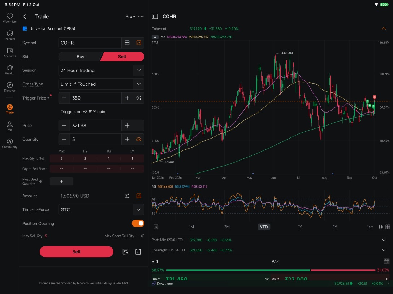Image resolution: width=393 pixels, height=294 pixels.
Task: Open the Me profile icon
Action: click(x=9, y=126)
